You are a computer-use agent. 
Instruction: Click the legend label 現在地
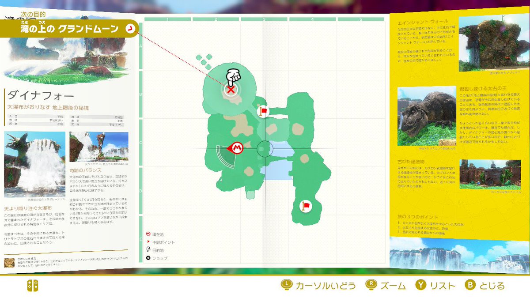(x=158, y=235)
